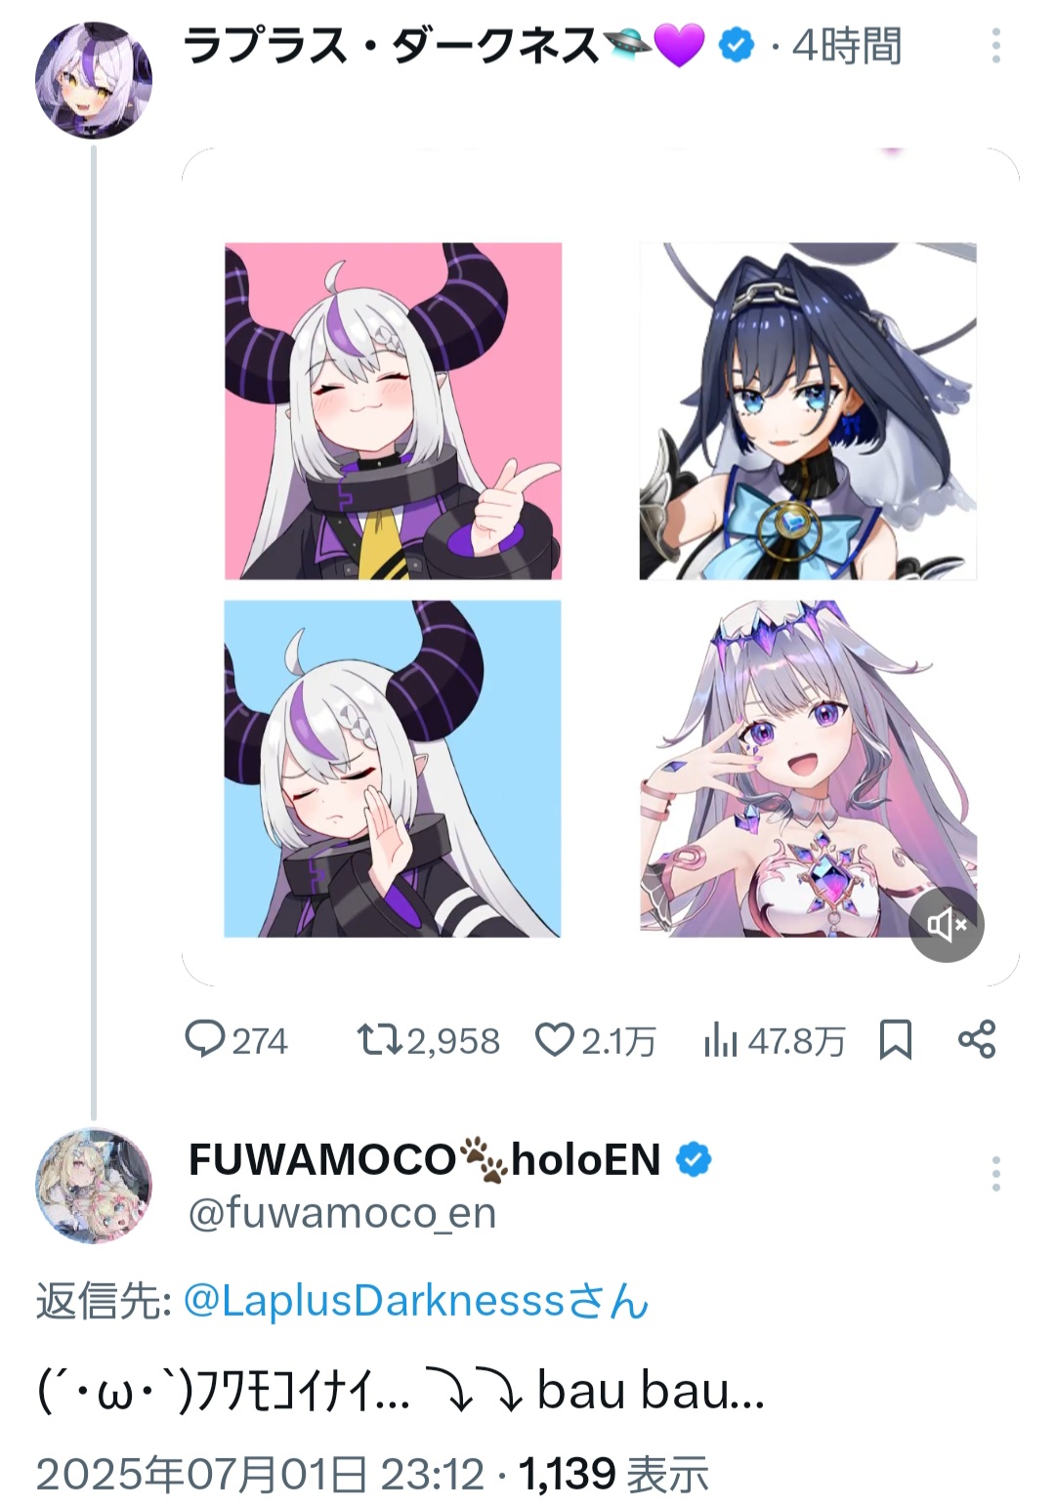Tap the FUWAMOCO holoEN display name

[425, 1159]
